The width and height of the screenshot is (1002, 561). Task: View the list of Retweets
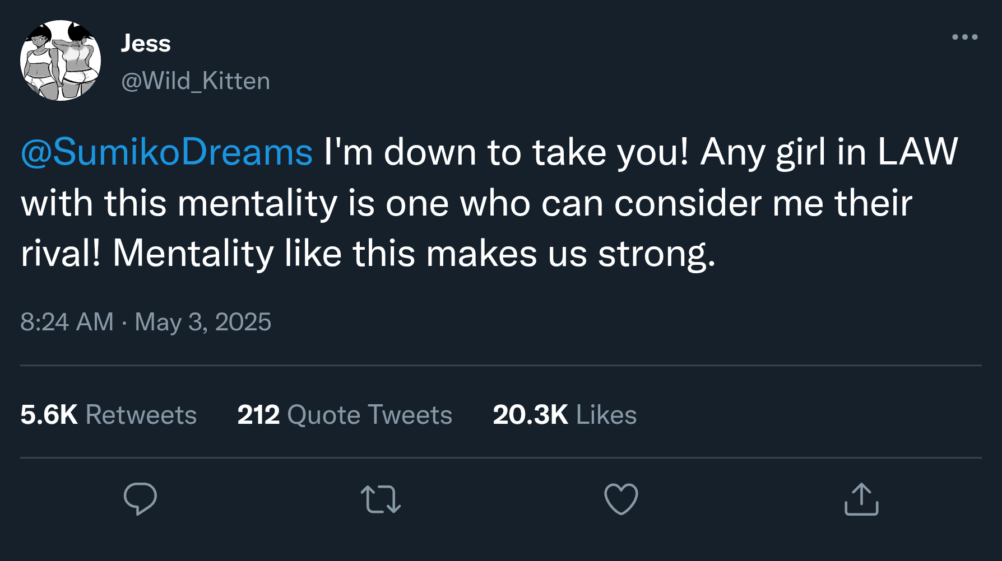point(141,415)
